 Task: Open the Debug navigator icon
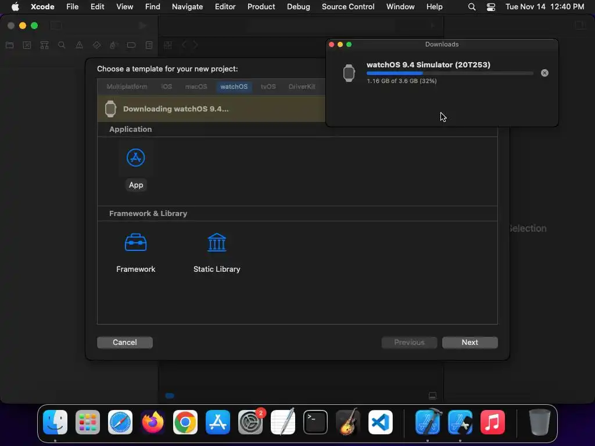[114, 45]
